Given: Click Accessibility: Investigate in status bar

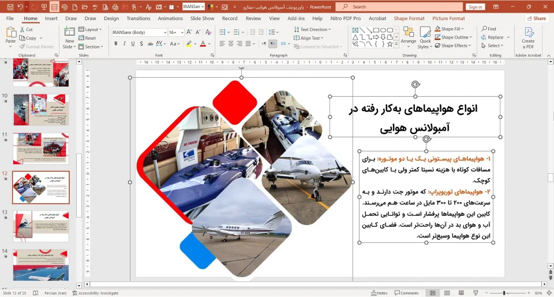Looking at the screenshot, I should [x=95, y=293].
